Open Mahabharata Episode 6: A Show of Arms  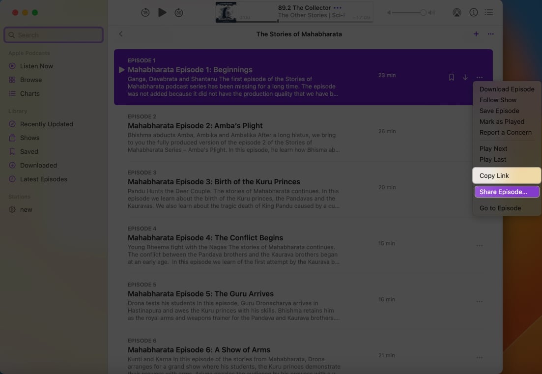pyautogui.click(x=199, y=350)
